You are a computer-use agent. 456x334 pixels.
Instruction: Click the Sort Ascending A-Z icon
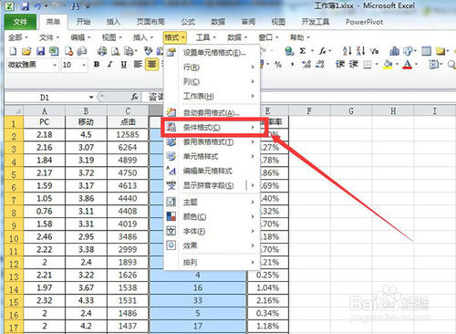click(x=347, y=51)
